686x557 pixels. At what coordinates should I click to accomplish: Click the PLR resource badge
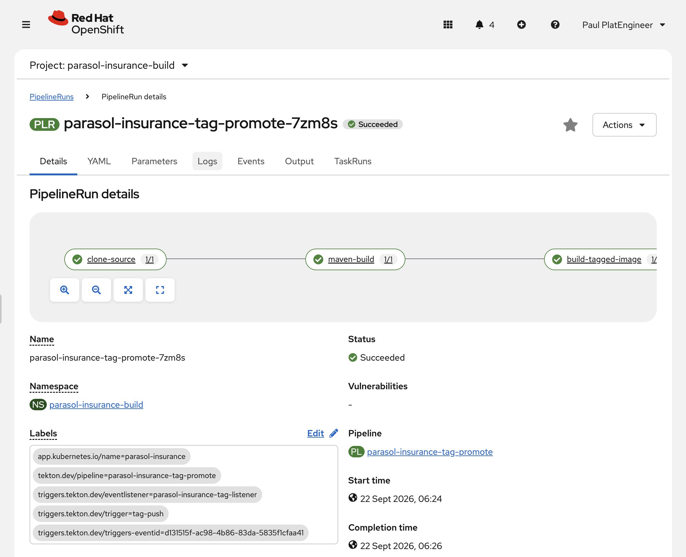click(x=45, y=124)
